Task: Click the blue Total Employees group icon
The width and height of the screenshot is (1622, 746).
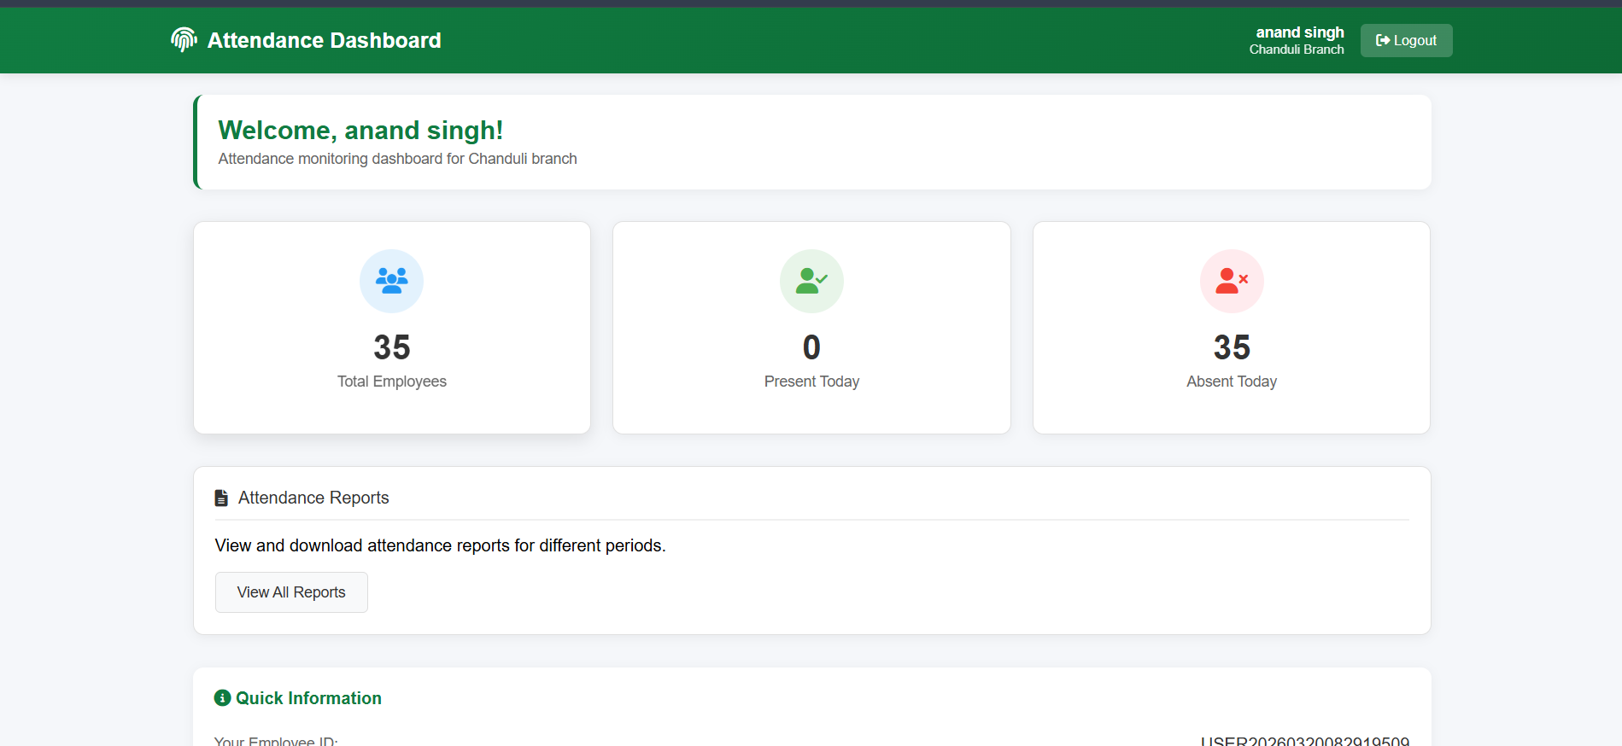Action: click(x=391, y=281)
